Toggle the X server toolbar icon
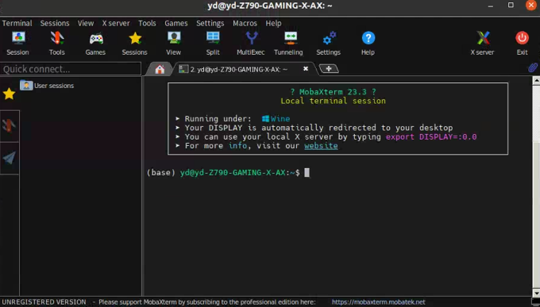The image size is (540, 307). point(483,43)
